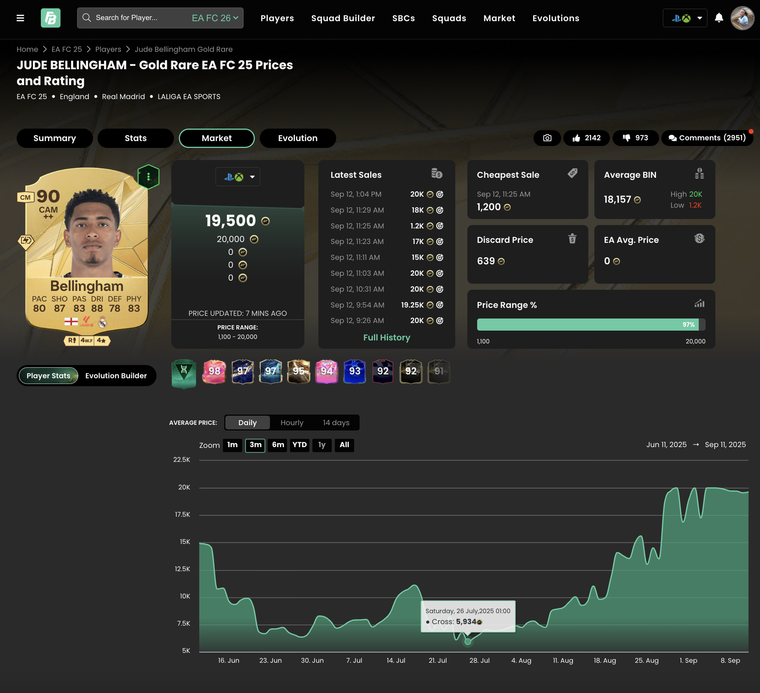Open the Squad Builder nav menu
The width and height of the screenshot is (760, 693).
tap(343, 18)
